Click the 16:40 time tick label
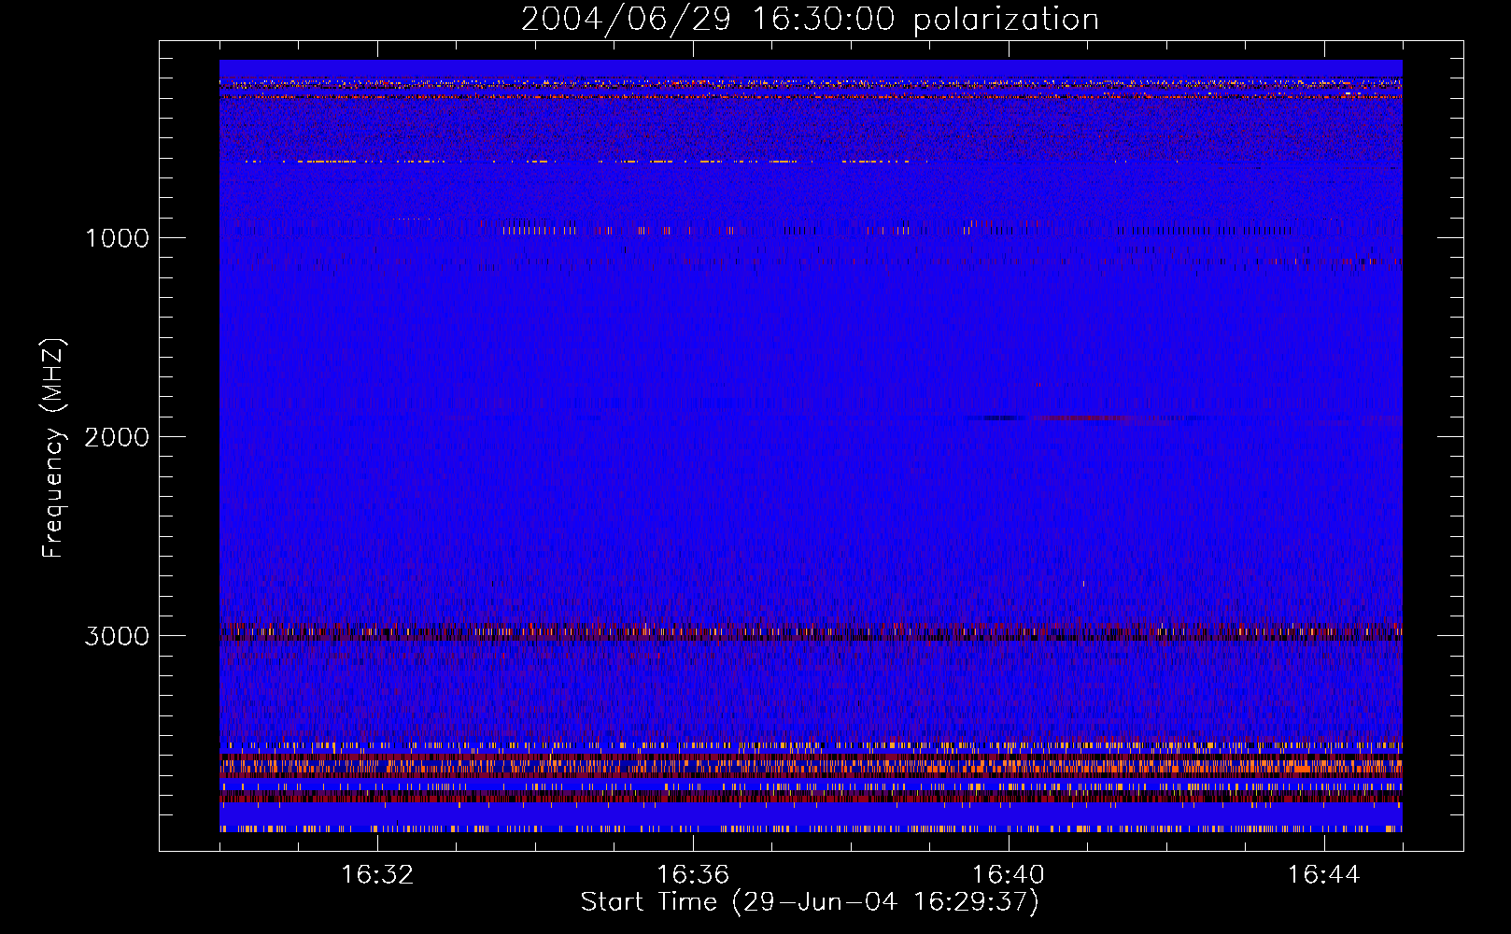This screenshot has width=1511, height=934. [x=1009, y=875]
